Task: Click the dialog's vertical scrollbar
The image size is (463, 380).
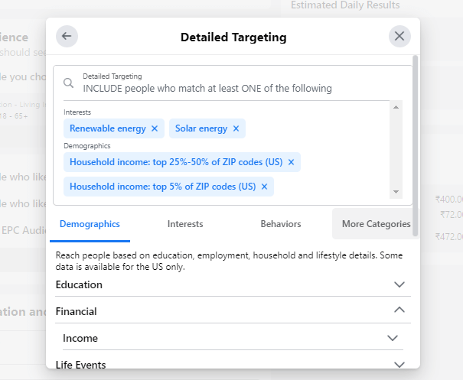Action: pyautogui.click(x=416, y=146)
